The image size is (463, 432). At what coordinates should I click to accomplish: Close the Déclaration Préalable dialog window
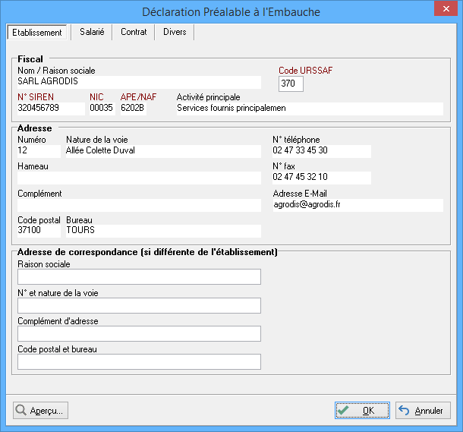(446, 10)
